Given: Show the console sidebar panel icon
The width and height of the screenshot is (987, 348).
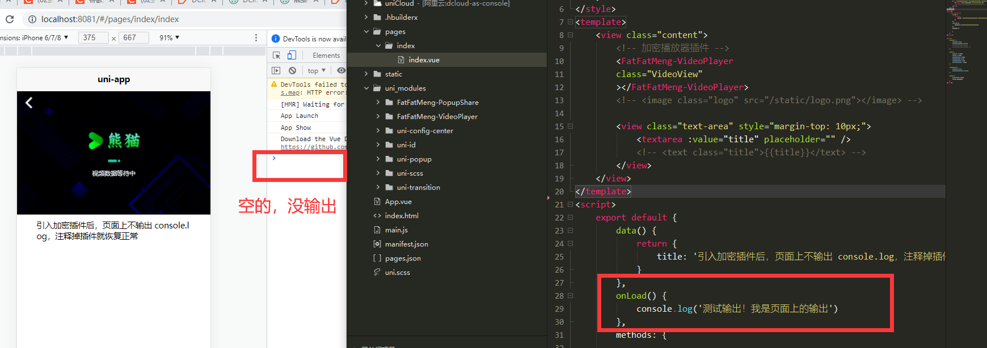Looking at the screenshot, I should pyautogui.click(x=276, y=70).
